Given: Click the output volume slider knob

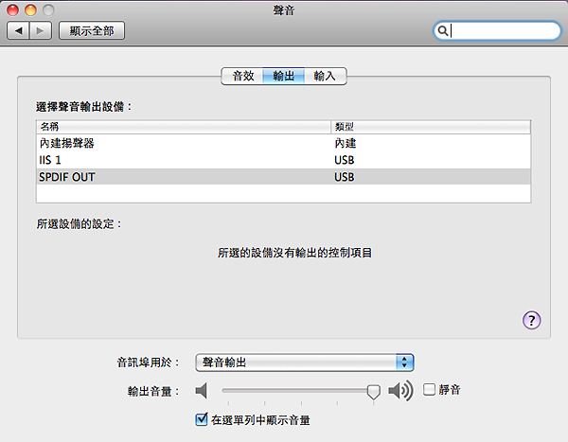Looking at the screenshot, I should pos(373,391).
